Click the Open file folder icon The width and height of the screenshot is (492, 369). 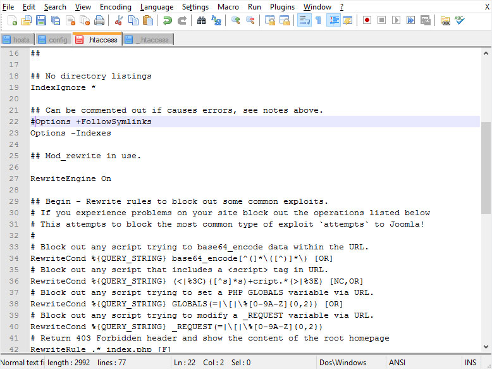(27, 20)
